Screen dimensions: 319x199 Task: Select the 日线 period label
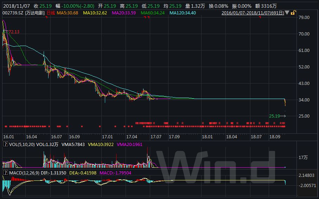51,13
